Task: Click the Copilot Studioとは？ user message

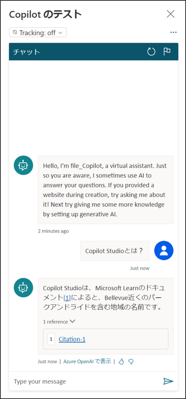Action: (x=115, y=251)
